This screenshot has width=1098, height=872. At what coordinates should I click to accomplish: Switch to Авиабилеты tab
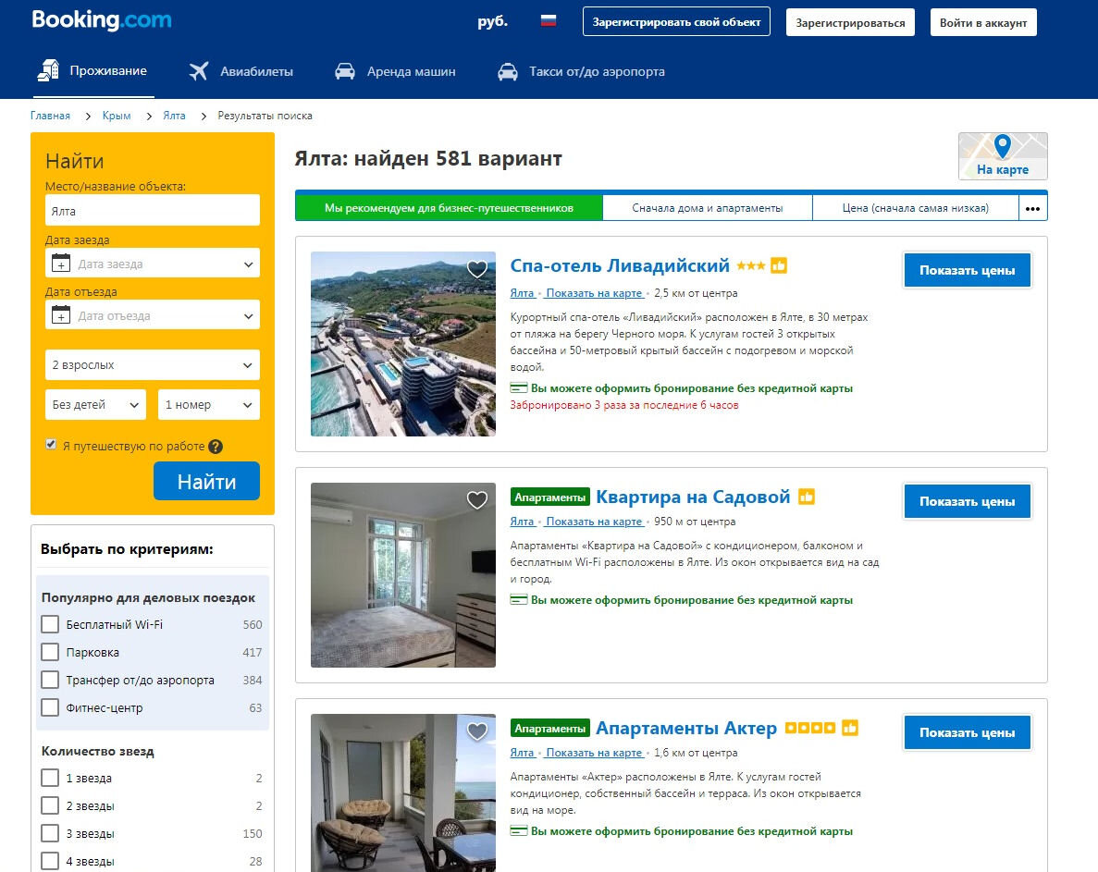[241, 71]
